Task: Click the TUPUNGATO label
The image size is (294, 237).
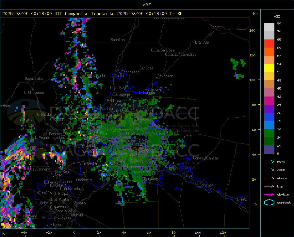Action: click(58, 185)
